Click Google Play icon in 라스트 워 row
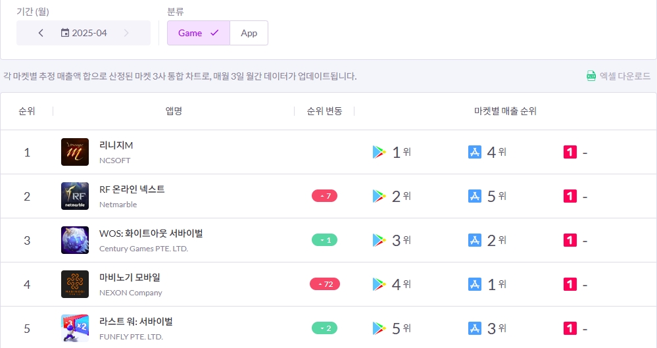657x348 pixels. click(379, 328)
